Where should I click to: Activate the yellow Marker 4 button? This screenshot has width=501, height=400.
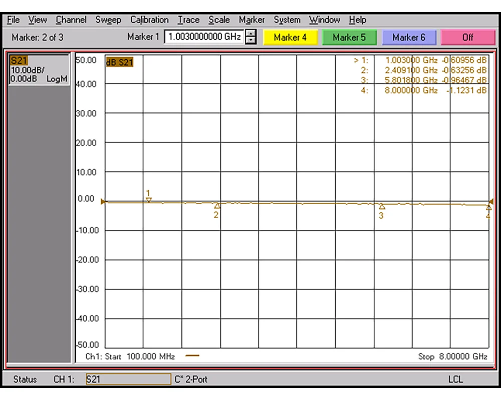pos(290,37)
